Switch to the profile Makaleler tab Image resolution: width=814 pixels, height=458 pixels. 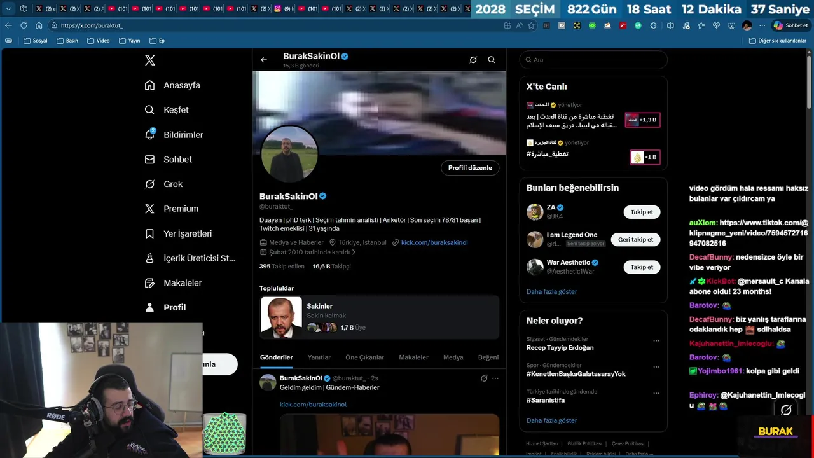(413, 357)
